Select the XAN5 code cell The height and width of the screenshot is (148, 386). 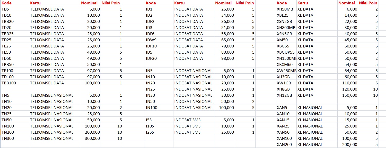286,107
